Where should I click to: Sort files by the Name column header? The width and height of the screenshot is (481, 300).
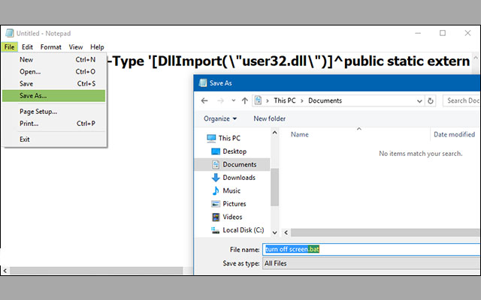300,134
